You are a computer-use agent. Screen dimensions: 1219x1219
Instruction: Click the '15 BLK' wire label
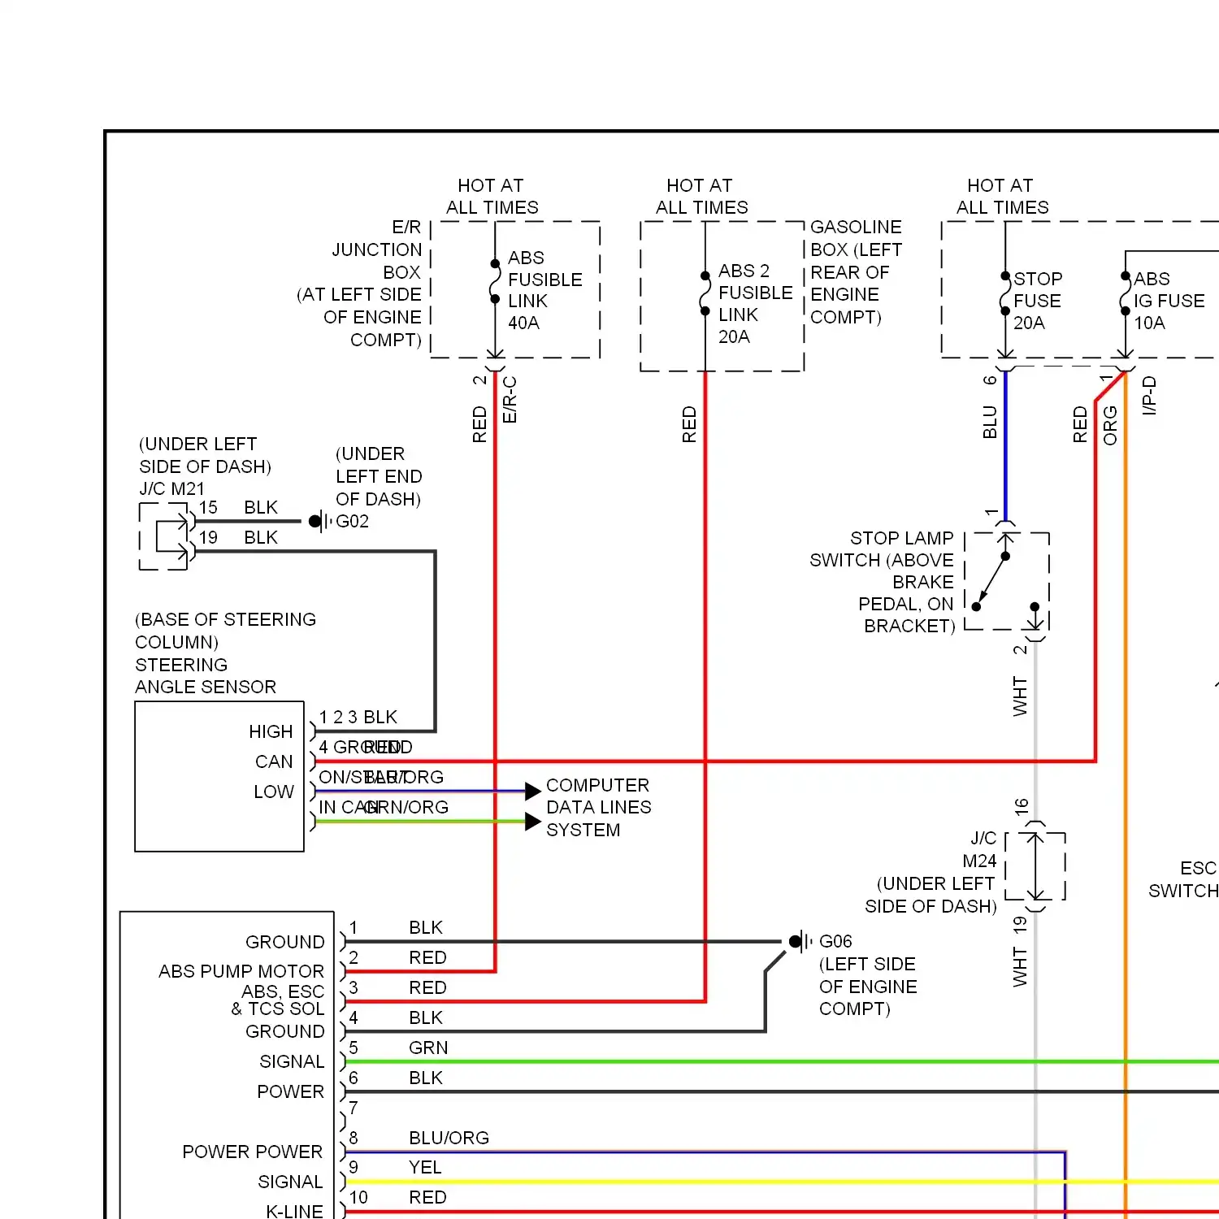pos(238,507)
